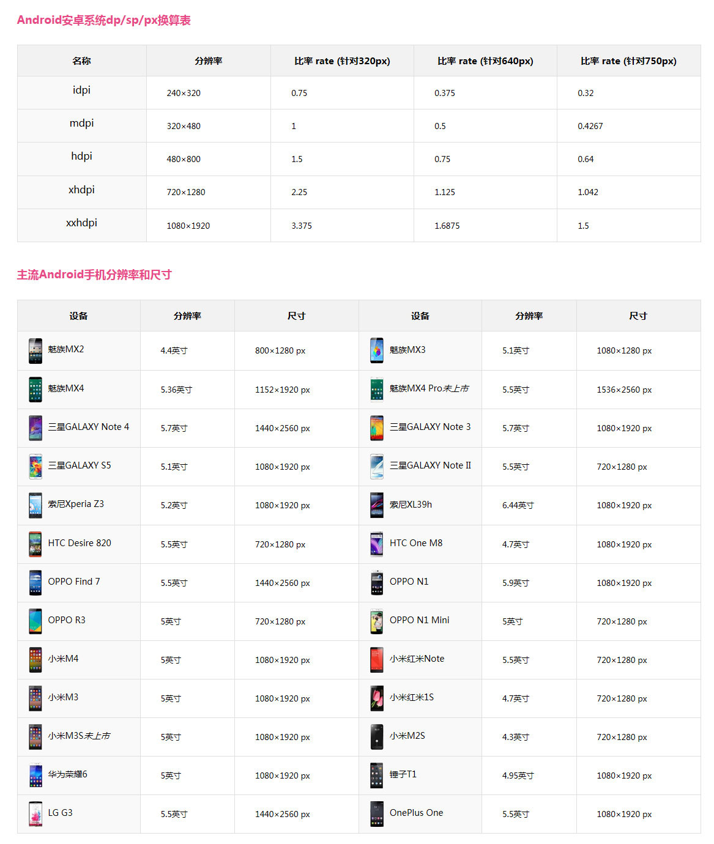Click the 小米M2S phone image
The image size is (714, 844).
click(377, 737)
